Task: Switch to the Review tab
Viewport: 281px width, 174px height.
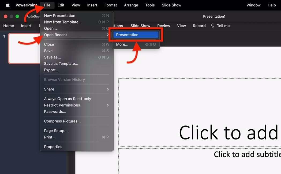Action: (163, 26)
